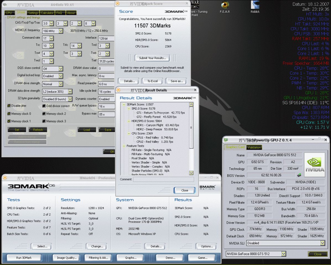Image resolution: width=331 pixels, height=265 pixels.
Task: Click the Result Details vertical scrollbar
Action: click(x=191, y=139)
